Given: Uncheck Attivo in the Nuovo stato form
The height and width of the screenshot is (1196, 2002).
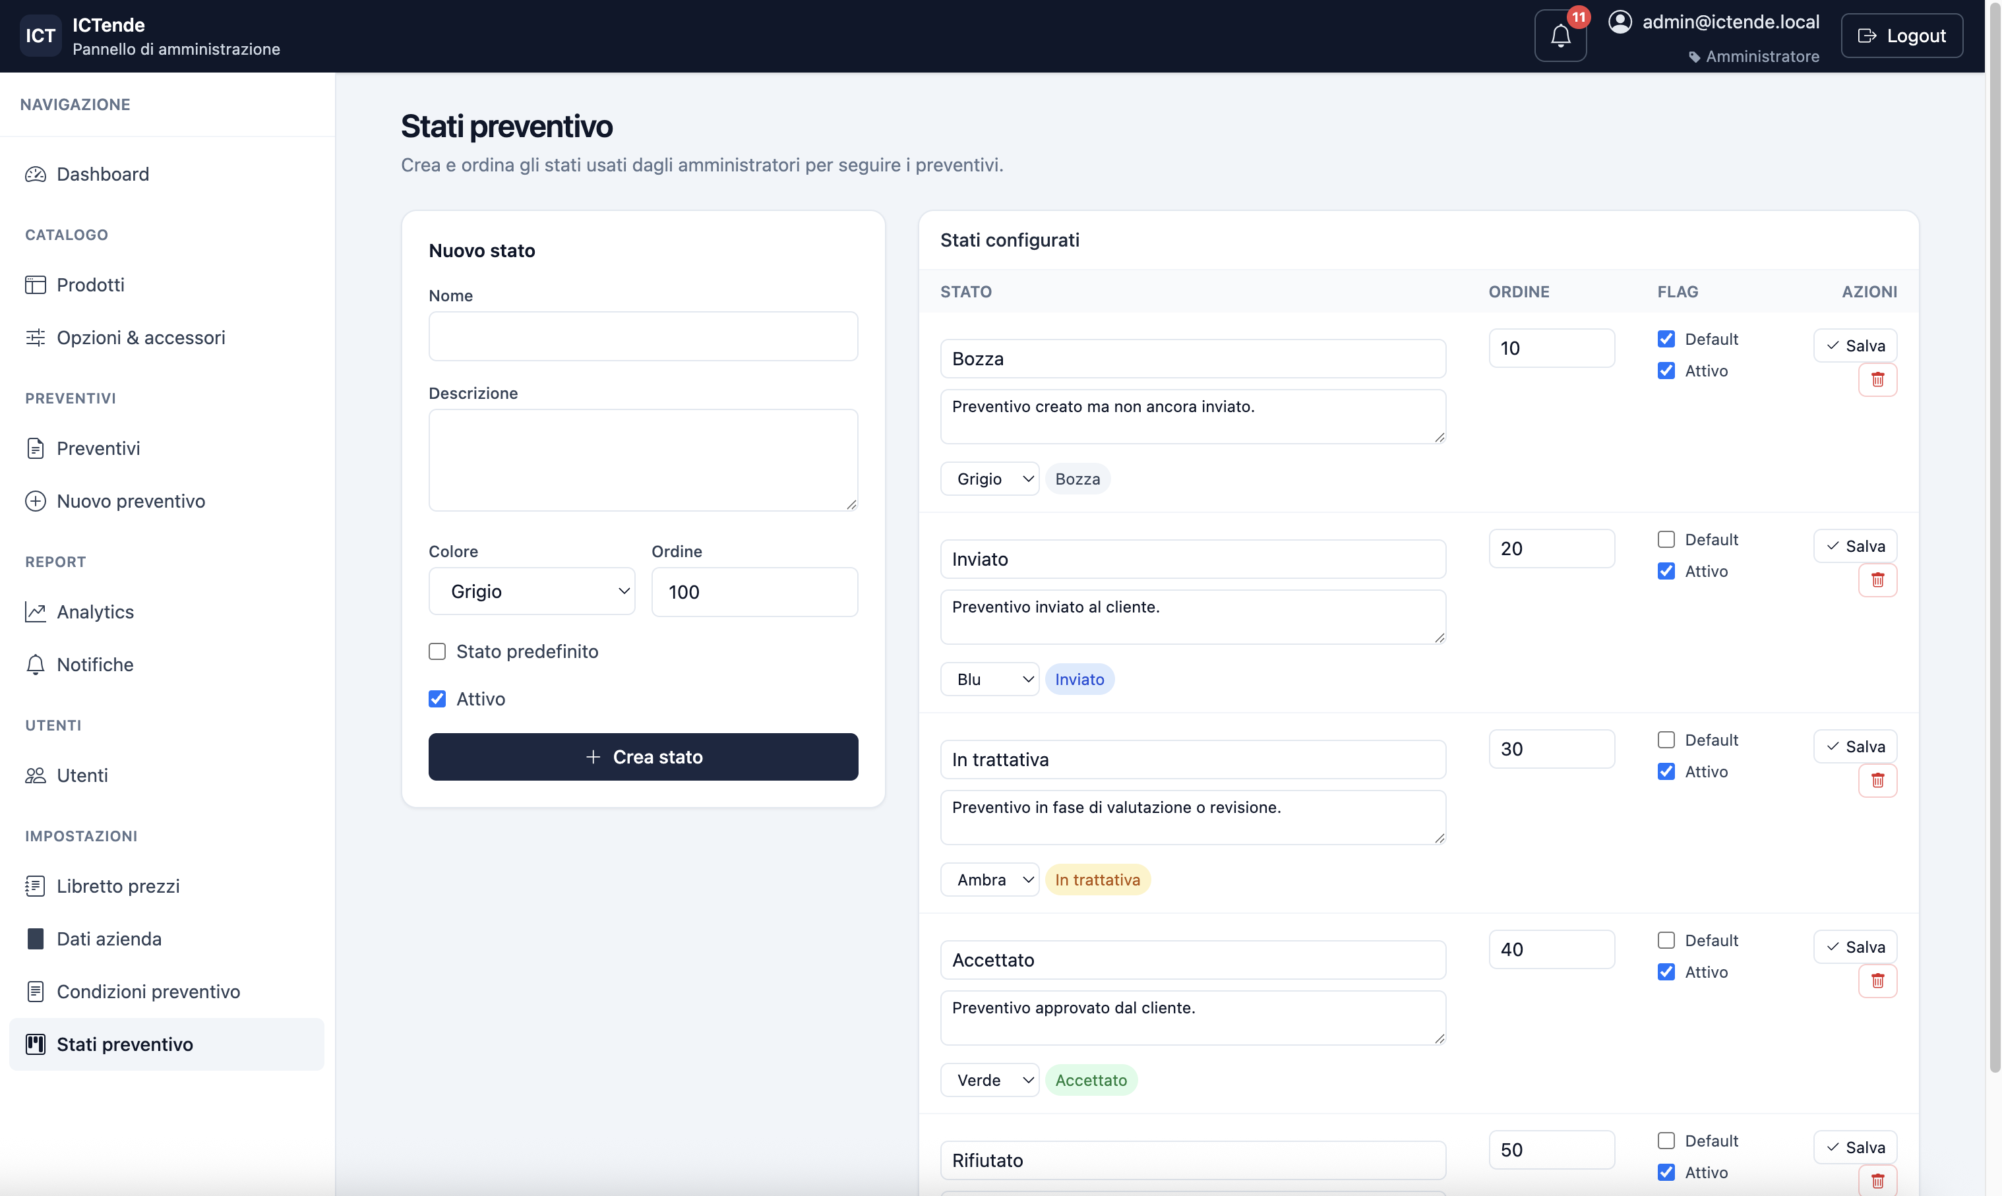Looking at the screenshot, I should tap(437, 699).
